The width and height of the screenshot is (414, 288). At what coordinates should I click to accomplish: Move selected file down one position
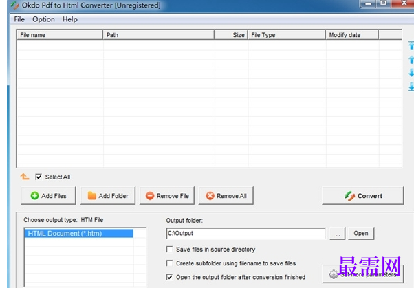click(411, 73)
